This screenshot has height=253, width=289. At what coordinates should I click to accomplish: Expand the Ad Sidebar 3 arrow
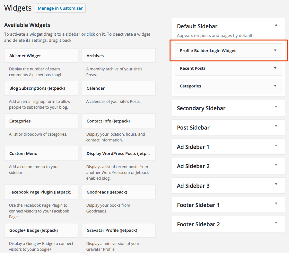(276, 185)
